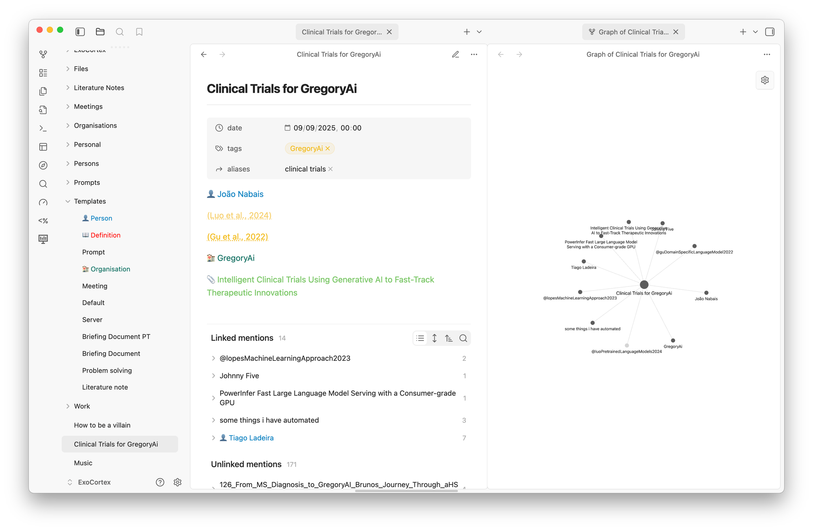Open the file explorer folder icon

(x=100, y=32)
